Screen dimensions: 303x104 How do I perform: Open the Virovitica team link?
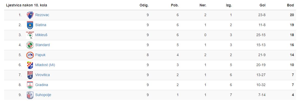point(42,75)
